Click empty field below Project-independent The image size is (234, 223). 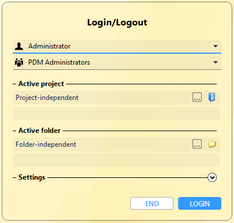116,114
